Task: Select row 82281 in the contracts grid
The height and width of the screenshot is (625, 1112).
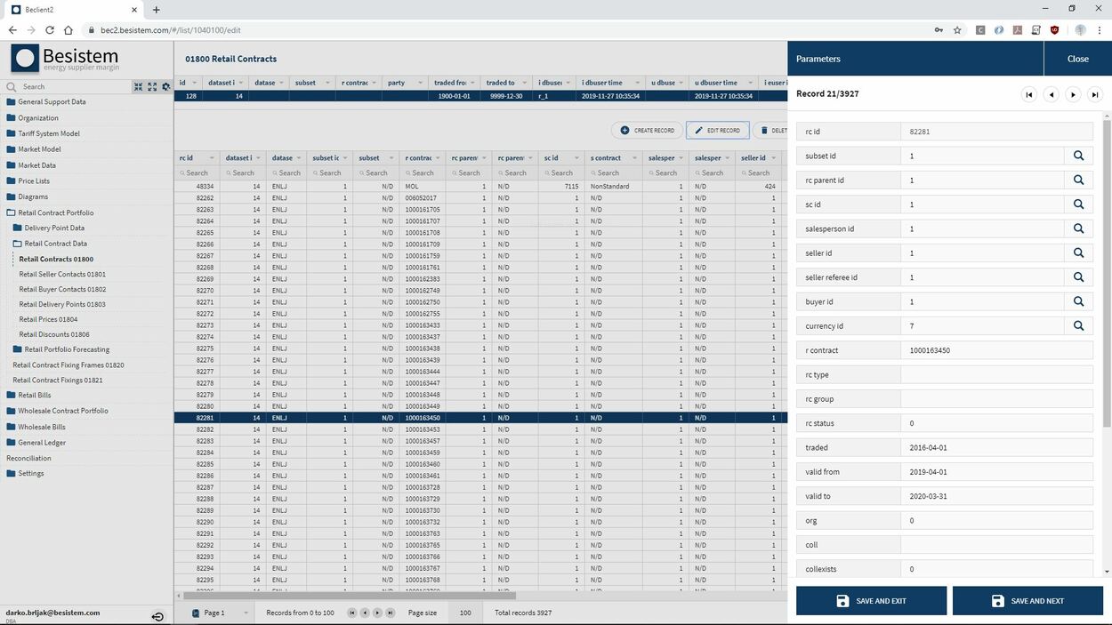Action: point(356,418)
